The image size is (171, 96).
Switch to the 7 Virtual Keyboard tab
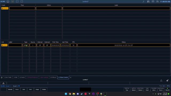32,77
